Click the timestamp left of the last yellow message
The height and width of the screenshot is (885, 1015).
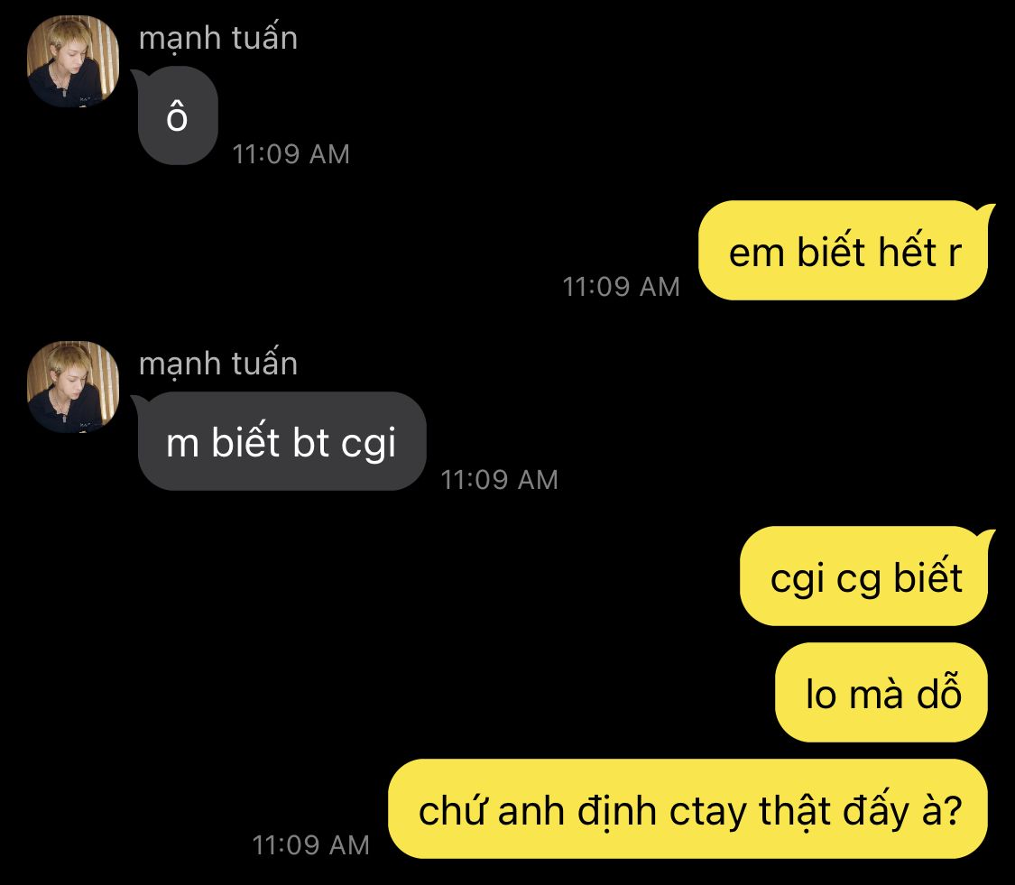310,845
